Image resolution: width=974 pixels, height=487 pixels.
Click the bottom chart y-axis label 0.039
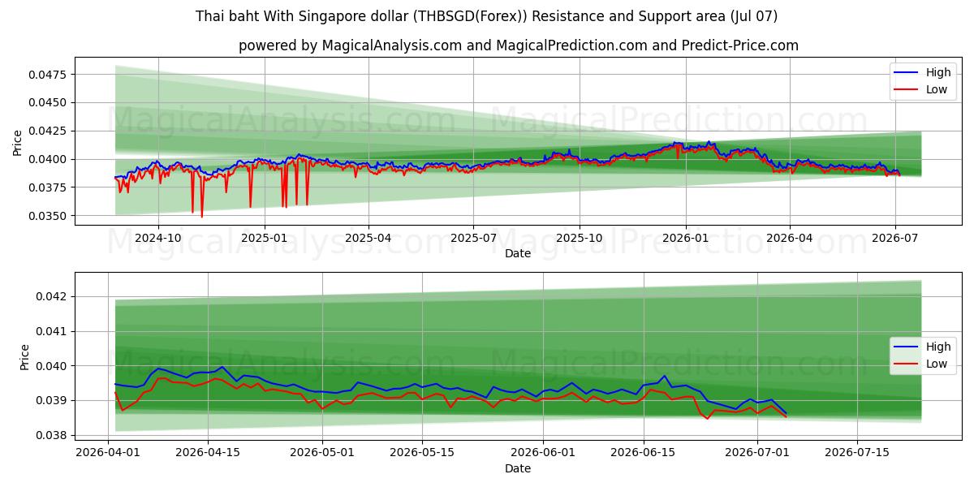click(53, 400)
